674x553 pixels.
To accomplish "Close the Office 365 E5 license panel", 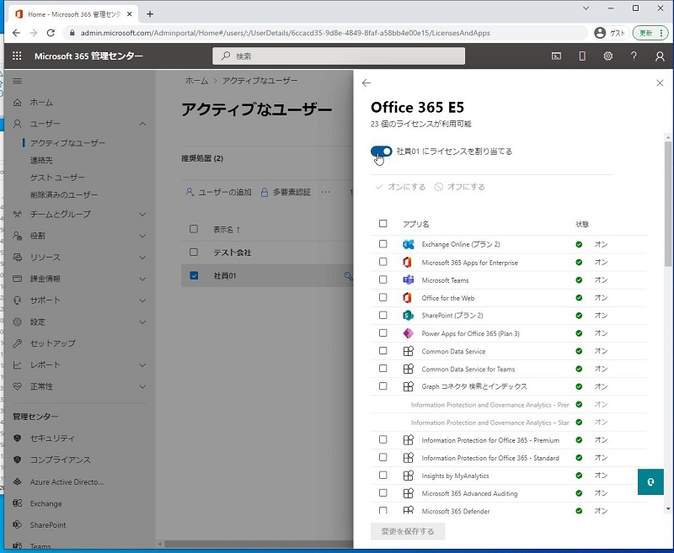I will click(660, 82).
